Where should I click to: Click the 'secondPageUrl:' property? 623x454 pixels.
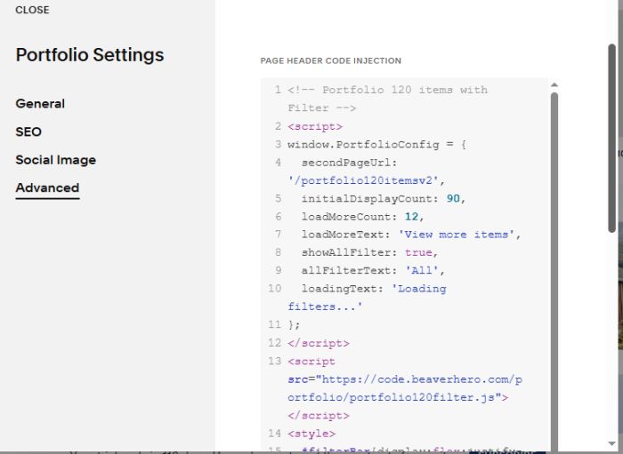[349, 163]
